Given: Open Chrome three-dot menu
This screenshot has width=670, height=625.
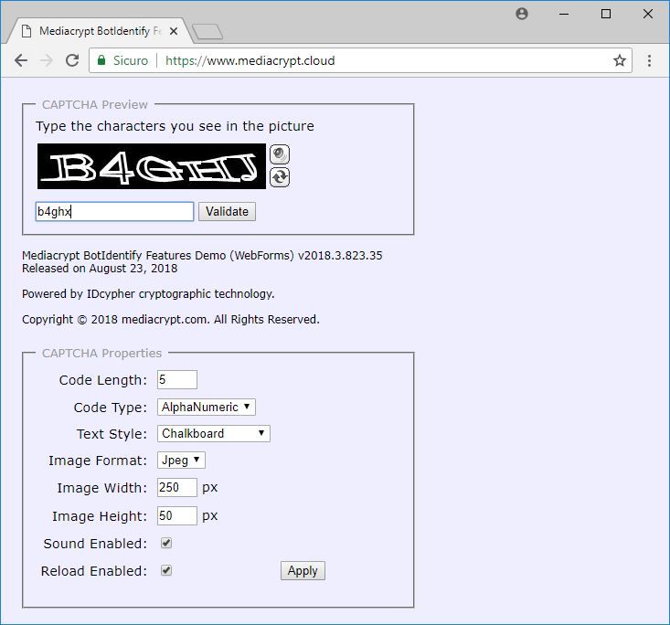Looking at the screenshot, I should pyautogui.click(x=649, y=60).
